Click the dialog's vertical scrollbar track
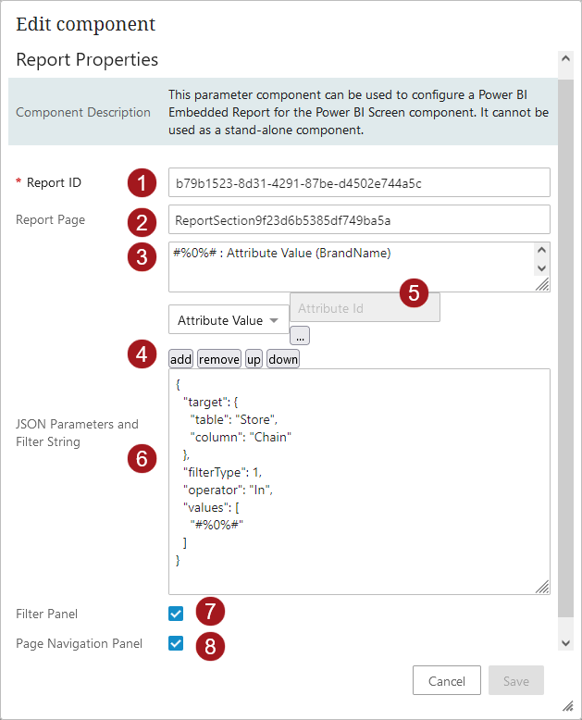Viewport: 582px width, 720px height. point(566,370)
